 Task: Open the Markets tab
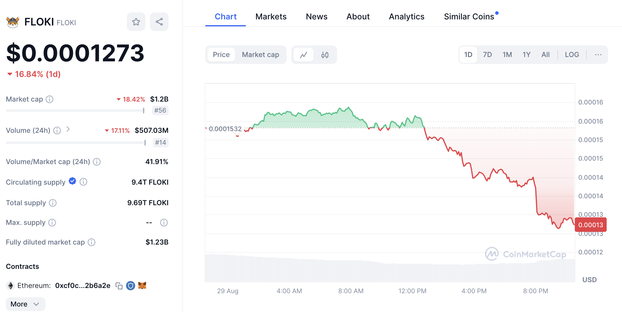pyautogui.click(x=271, y=16)
